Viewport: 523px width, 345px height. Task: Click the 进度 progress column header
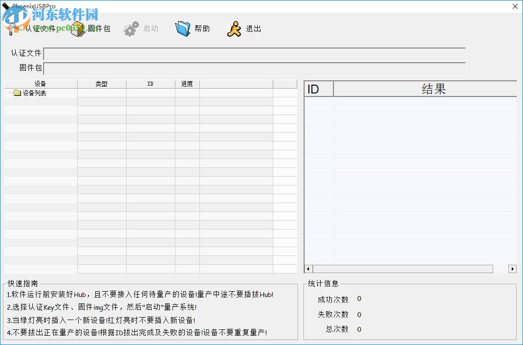pyautogui.click(x=187, y=84)
